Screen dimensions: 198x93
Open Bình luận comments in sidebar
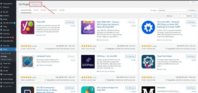point(6,30)
